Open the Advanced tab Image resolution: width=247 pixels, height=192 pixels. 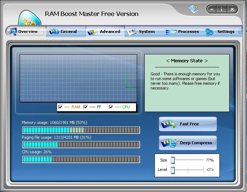(x=105, y=32)
